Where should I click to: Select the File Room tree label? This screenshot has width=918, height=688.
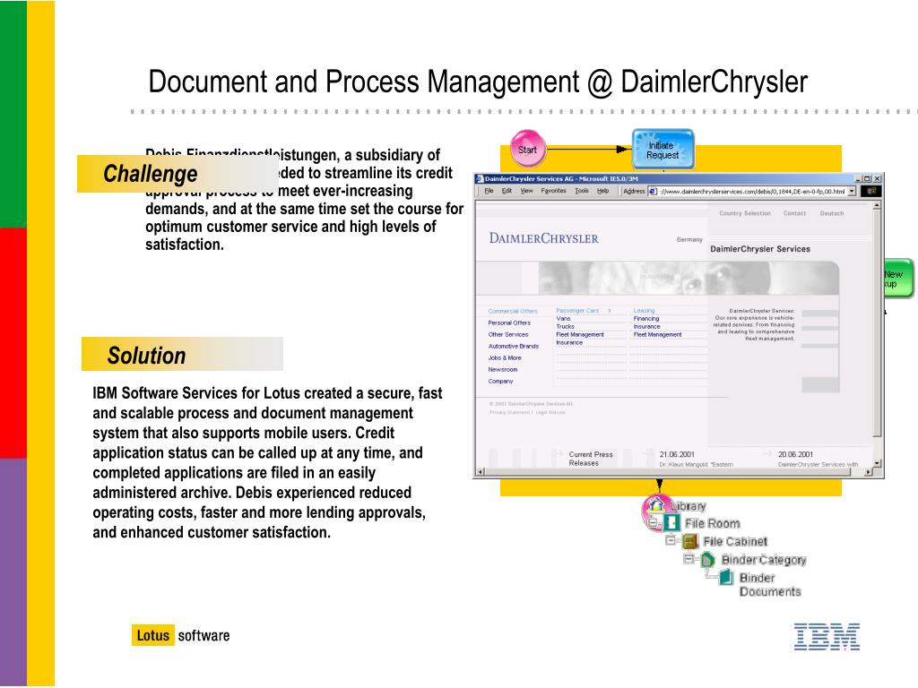[713, 523]
